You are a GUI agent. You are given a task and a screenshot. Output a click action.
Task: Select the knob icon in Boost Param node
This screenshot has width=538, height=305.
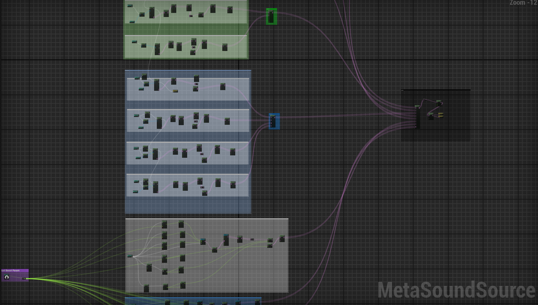click(x=6, y=277)
